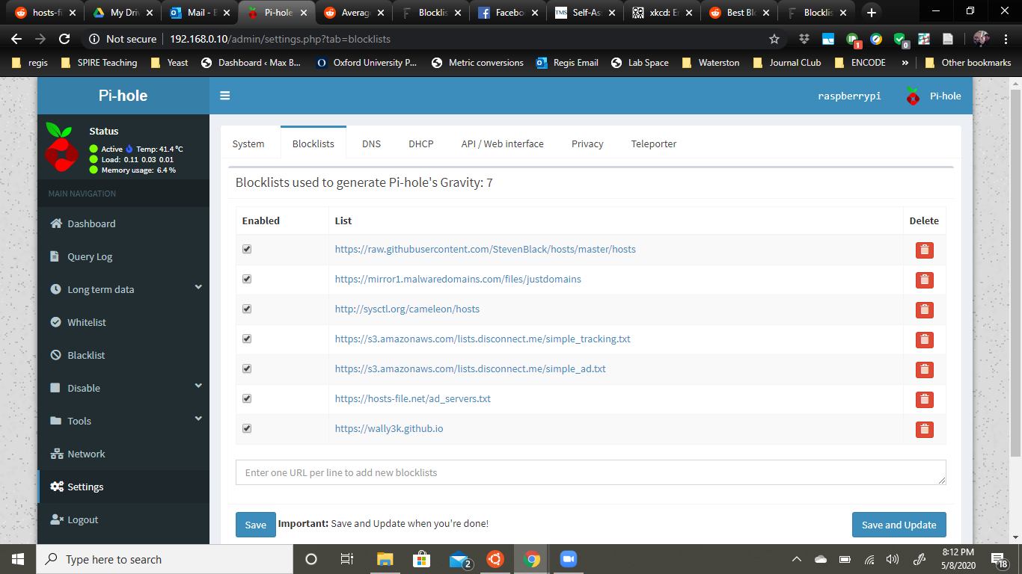
Task: Delete the StevenBlack hosts blocklist
Action: pyautogui.click(x=925, y=250)
